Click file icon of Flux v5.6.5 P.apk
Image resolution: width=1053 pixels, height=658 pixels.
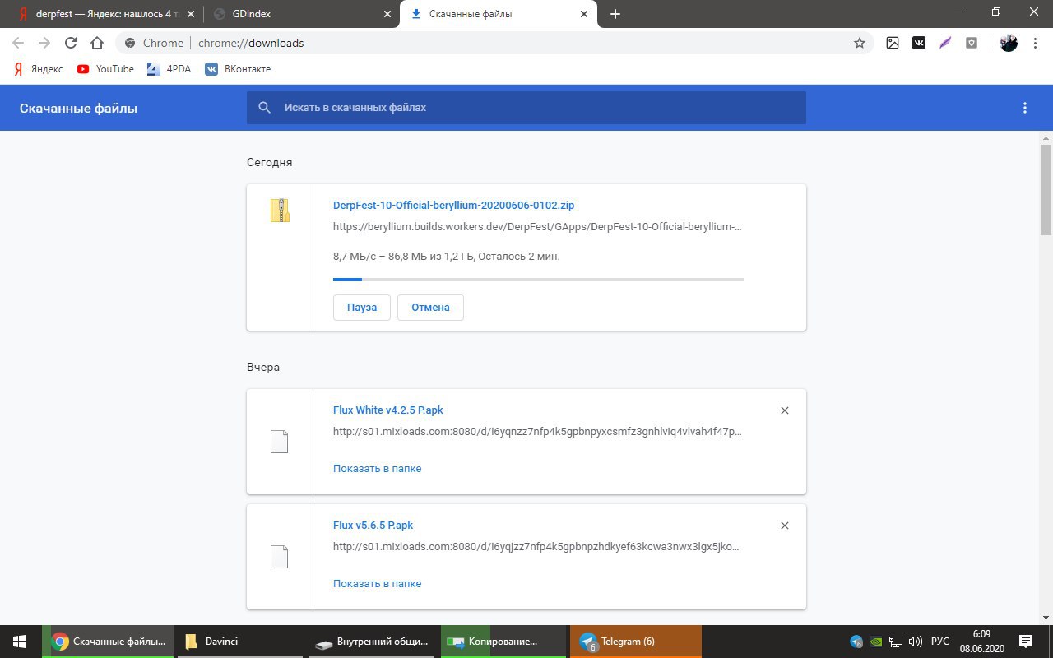(x=280, y=557)
